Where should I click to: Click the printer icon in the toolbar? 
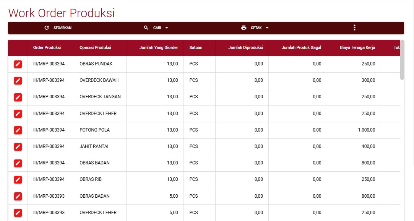tap(244, 28)
